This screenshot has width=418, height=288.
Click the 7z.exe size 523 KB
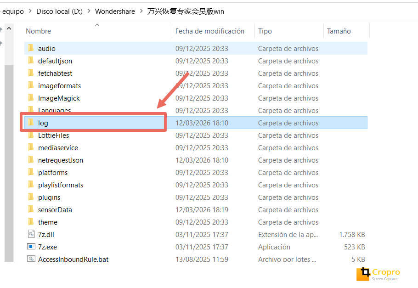pyautogui.click(x=354, y=247)
